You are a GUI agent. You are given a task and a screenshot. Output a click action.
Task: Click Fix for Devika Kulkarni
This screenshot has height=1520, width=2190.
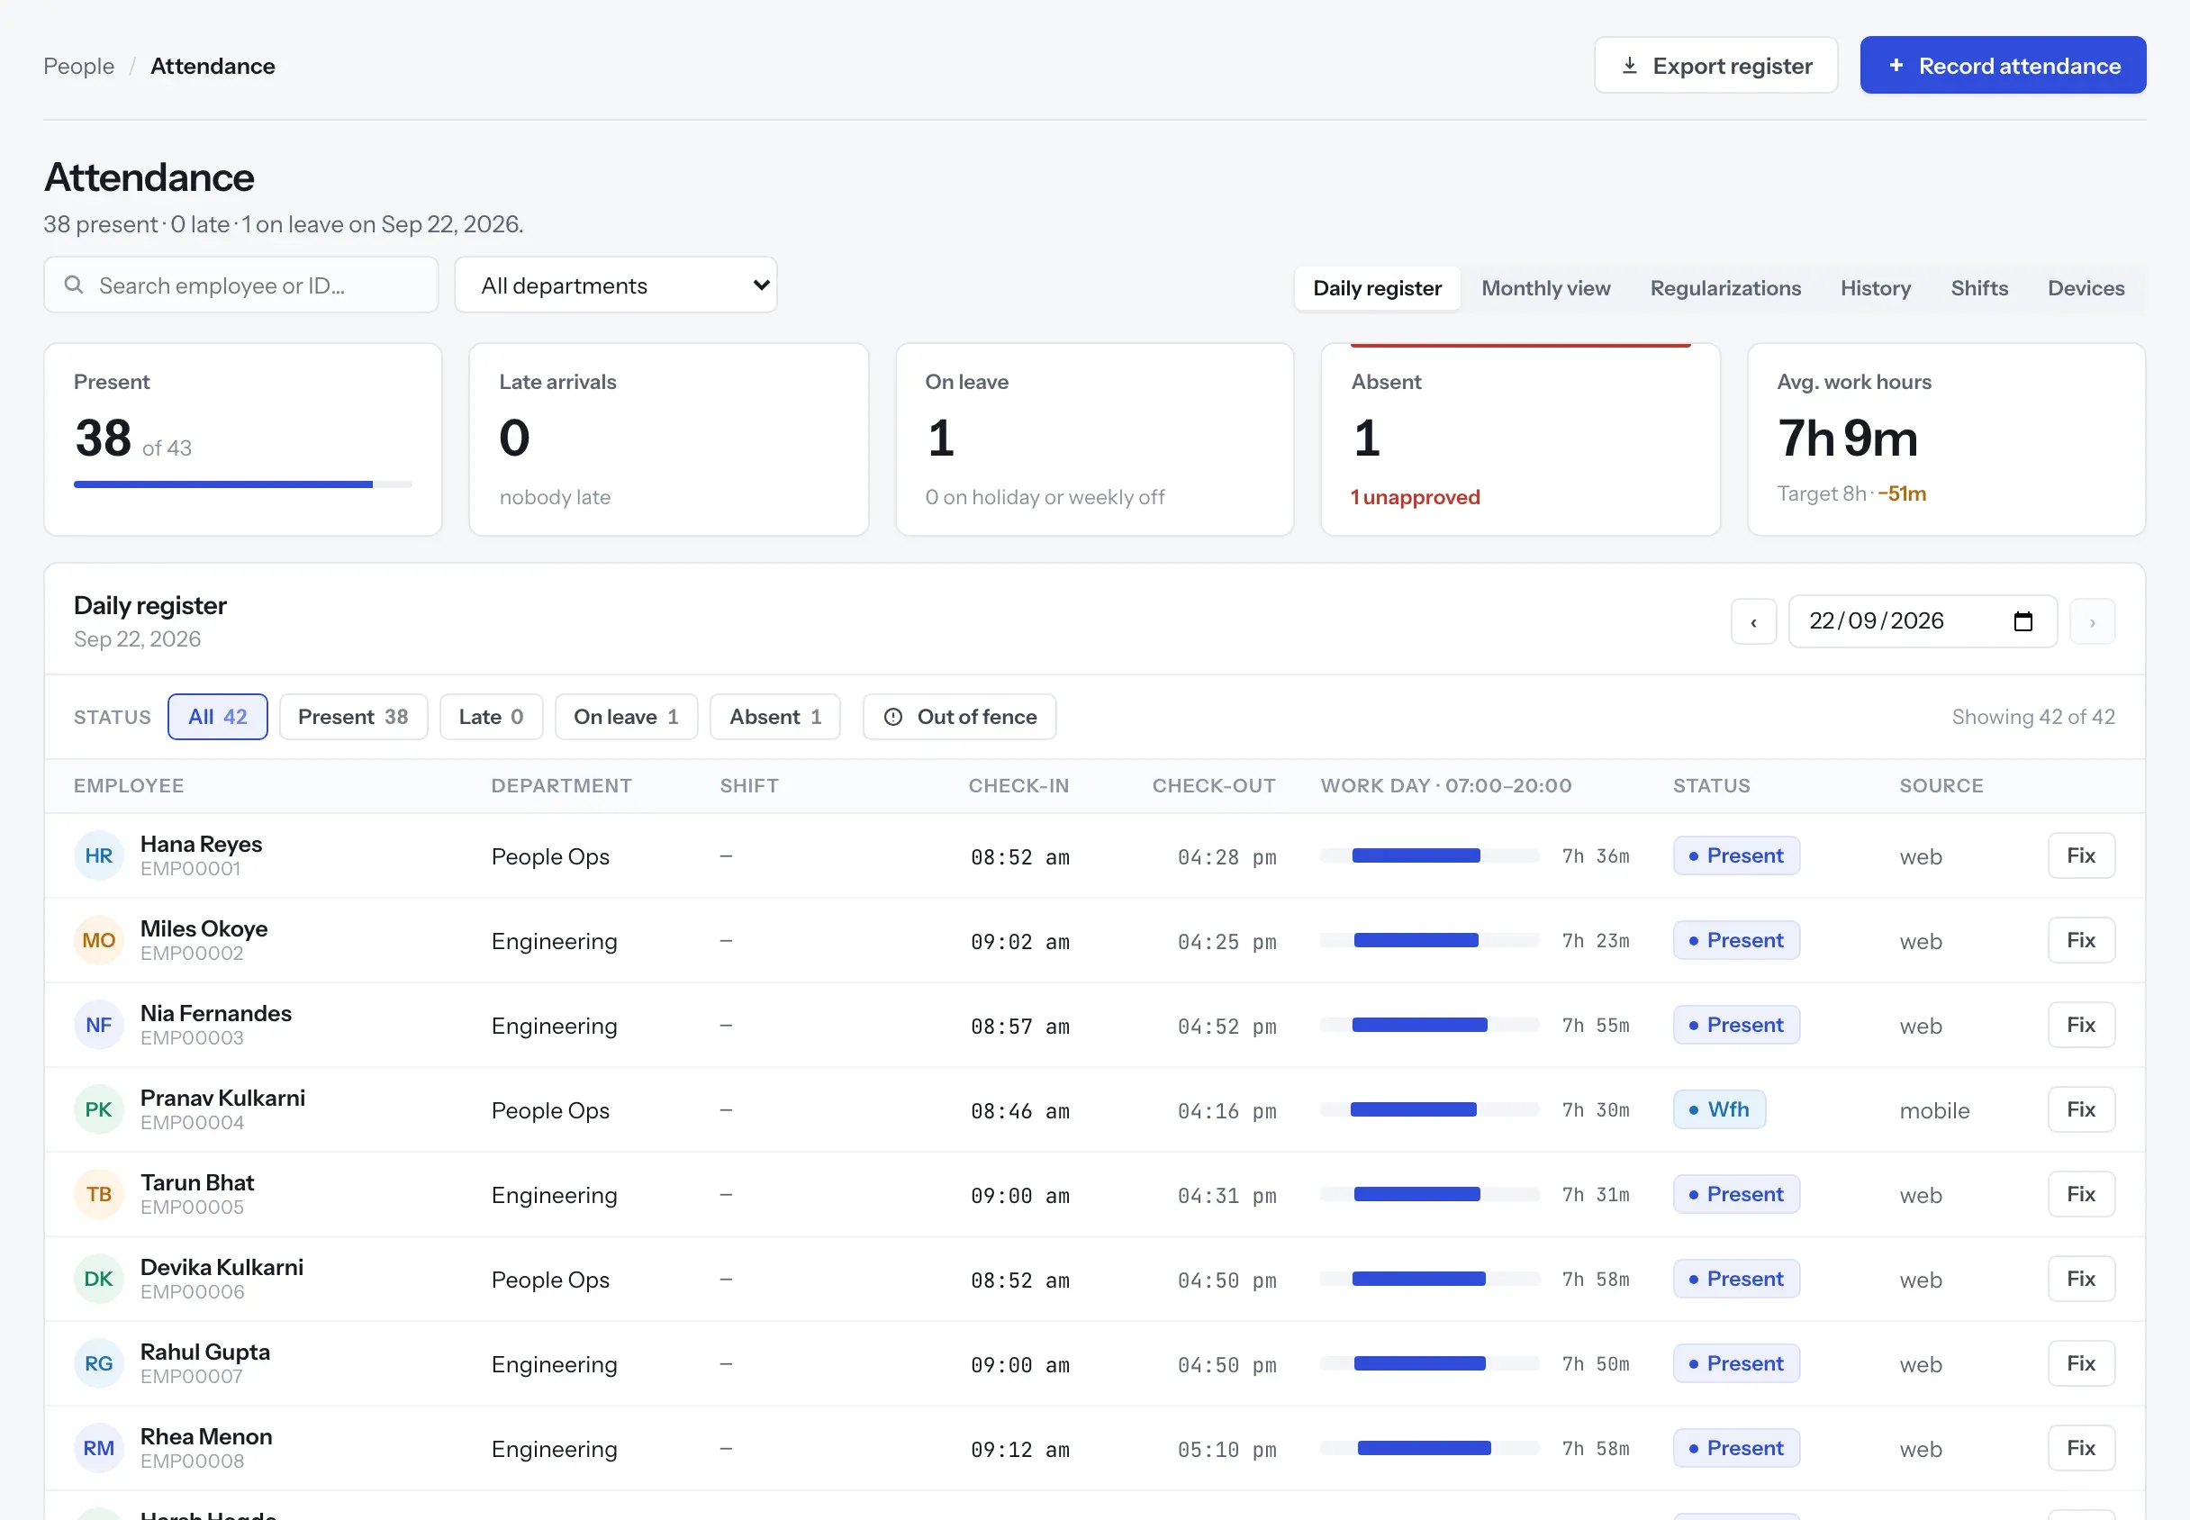[x=2081, y=1279]
